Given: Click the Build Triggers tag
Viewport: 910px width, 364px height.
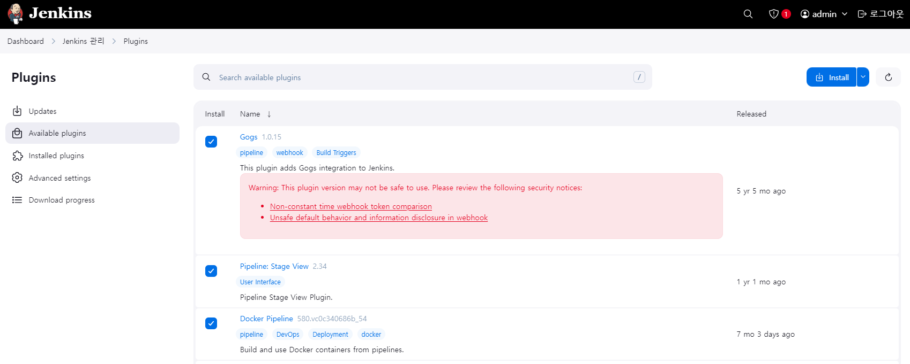Looking at the screenshot, I should click(336, 152).
